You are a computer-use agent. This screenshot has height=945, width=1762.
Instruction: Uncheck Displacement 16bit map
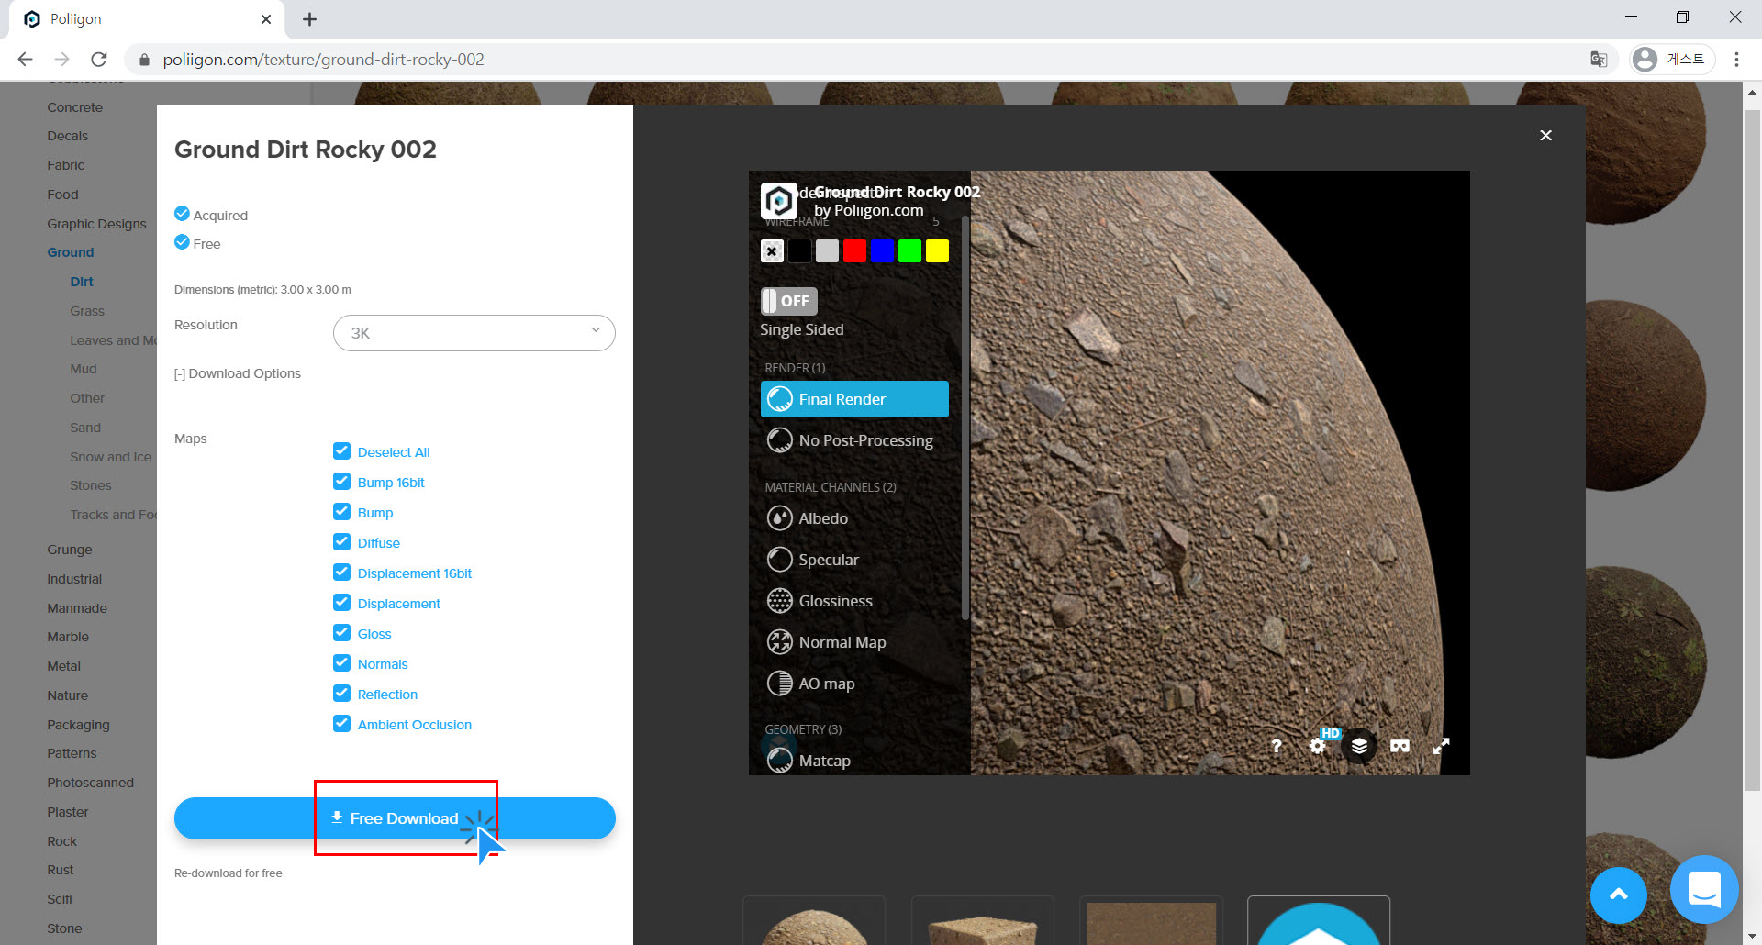341,573
